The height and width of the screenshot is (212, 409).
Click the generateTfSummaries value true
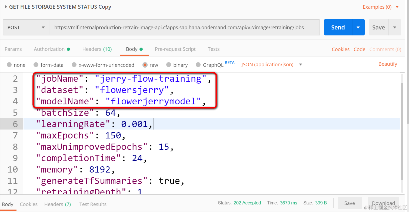point(169,181)
